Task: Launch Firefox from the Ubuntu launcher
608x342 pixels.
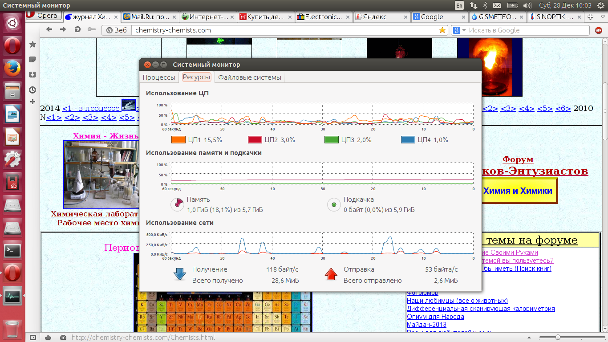Action: pyautogui.click(x=13, y=69)
